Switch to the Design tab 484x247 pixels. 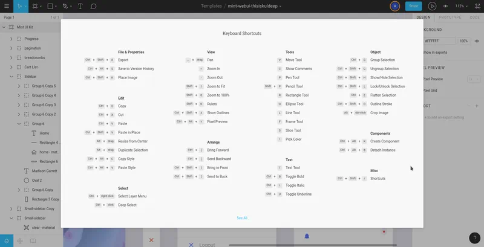point(423,18)
